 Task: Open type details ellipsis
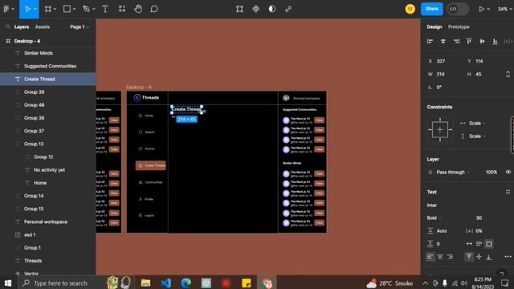point(508,257)
